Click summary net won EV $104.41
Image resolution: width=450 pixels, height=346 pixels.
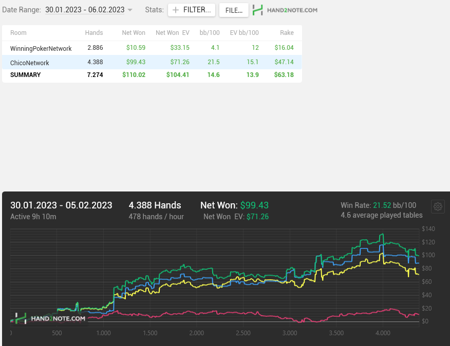point(178,75)
